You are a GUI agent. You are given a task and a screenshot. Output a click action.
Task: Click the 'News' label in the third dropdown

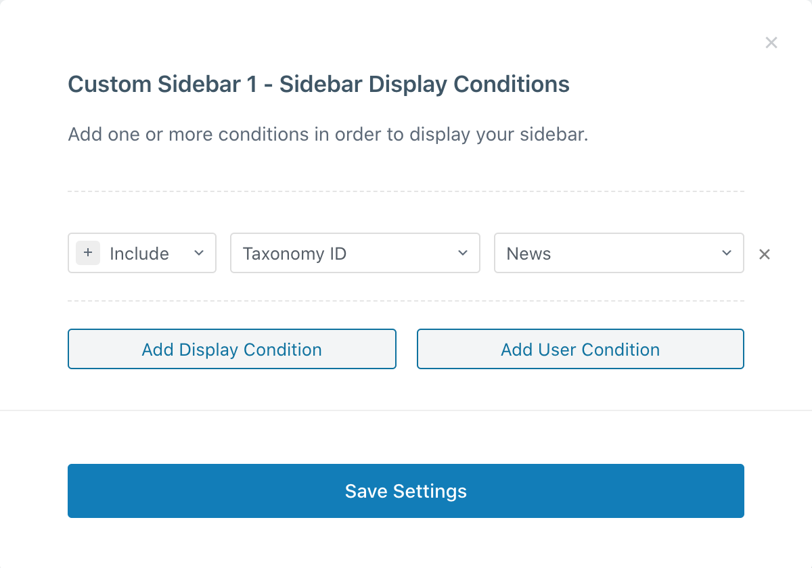pos(528,254)
